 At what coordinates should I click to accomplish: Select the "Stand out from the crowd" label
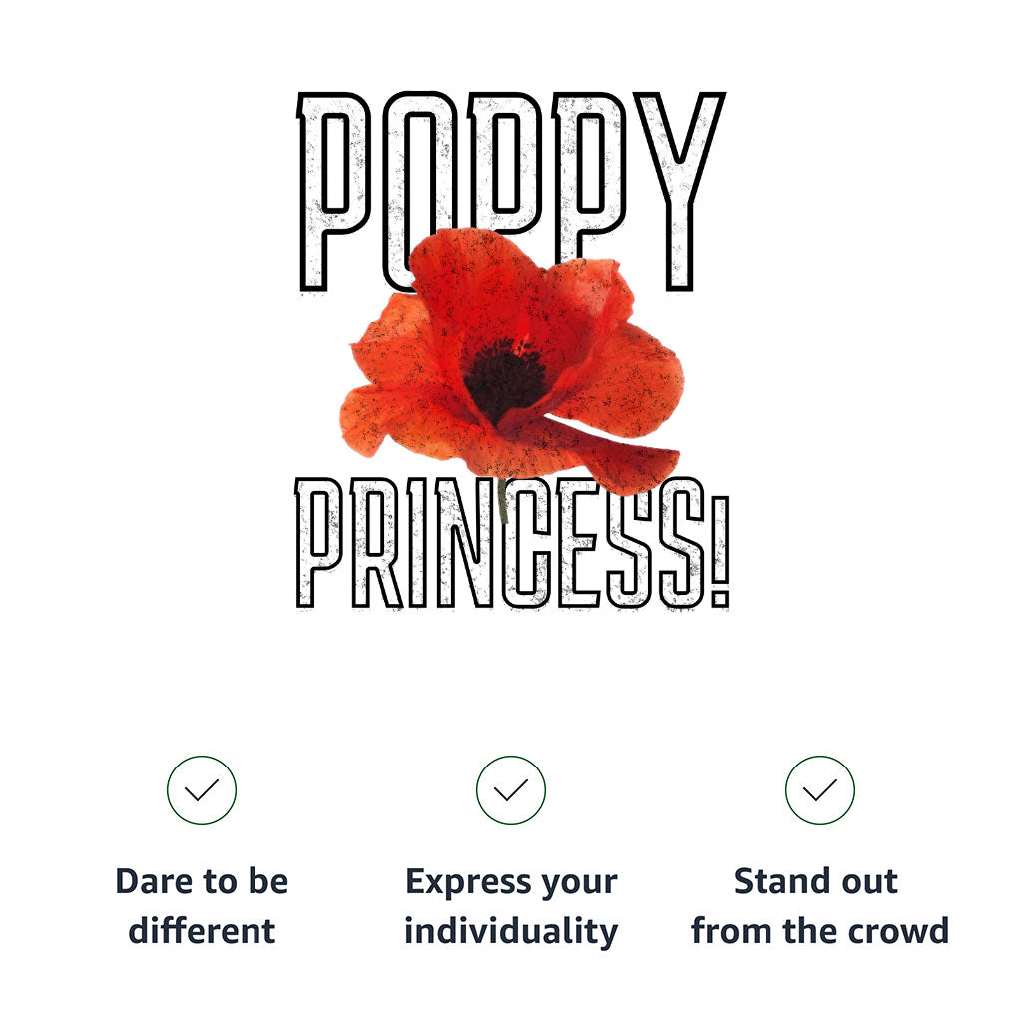tap(820, 906)
